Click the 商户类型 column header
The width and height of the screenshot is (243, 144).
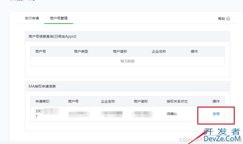[x=81, y=51]
